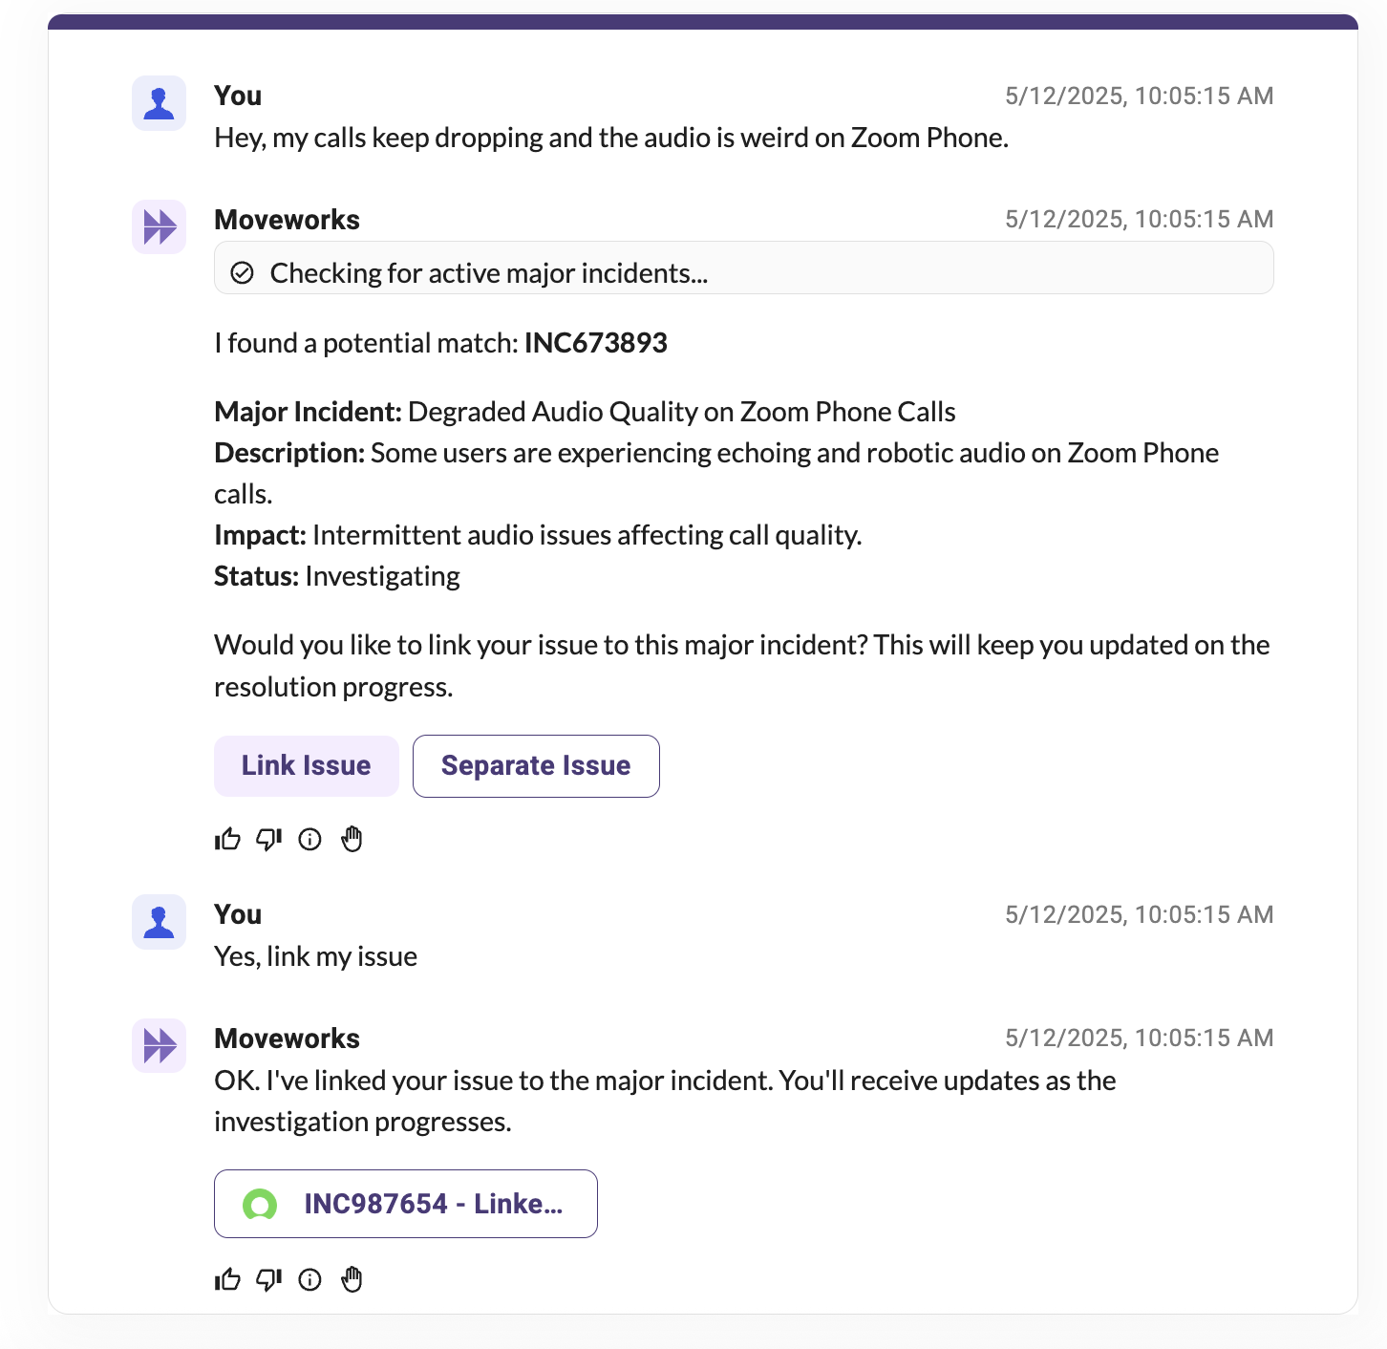
Task: Click the timestamp on the first You message
Action: coord(1139,96)
